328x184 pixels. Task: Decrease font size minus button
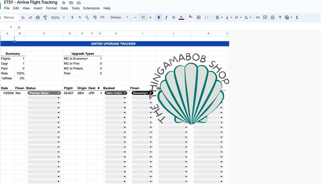(x=135, y=18)
